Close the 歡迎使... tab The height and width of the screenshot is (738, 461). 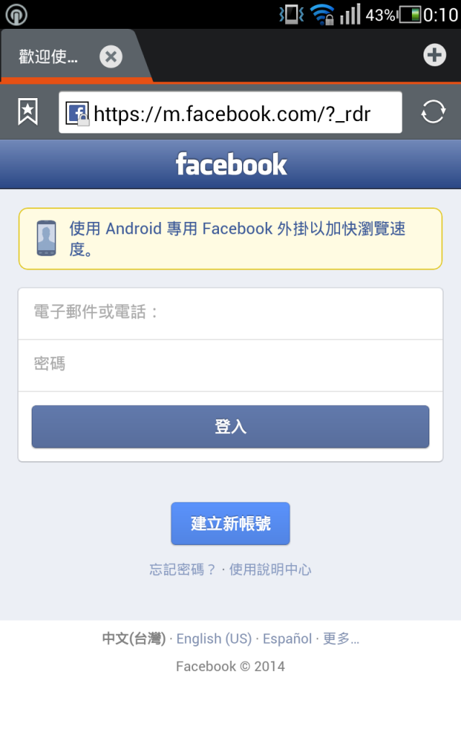(111, 57)
